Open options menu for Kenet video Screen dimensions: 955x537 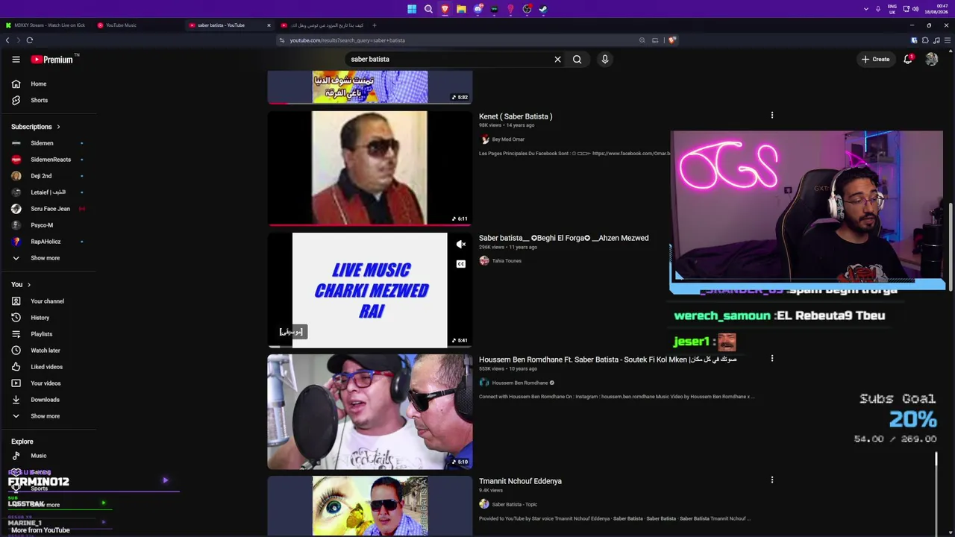click(772, 115)
